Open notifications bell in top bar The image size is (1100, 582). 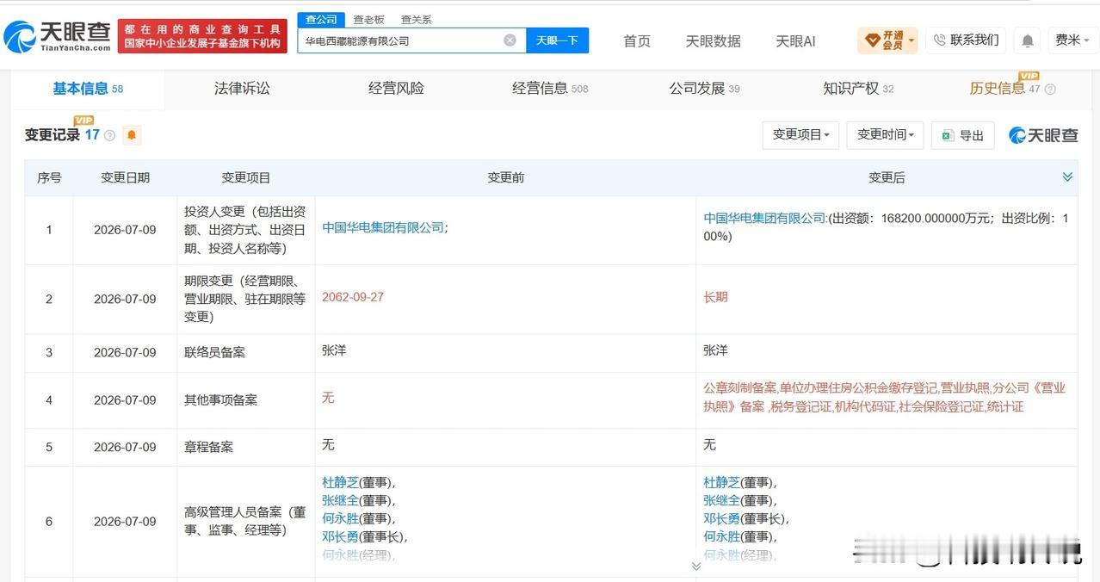click(x=1028, y=40)
